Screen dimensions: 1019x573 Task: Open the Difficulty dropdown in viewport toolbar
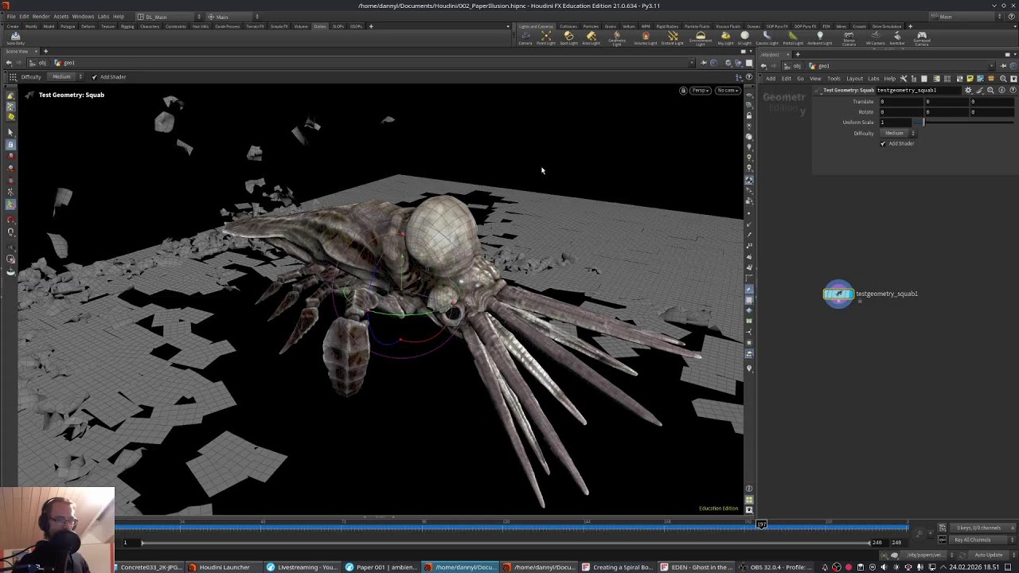coord(67,77)
